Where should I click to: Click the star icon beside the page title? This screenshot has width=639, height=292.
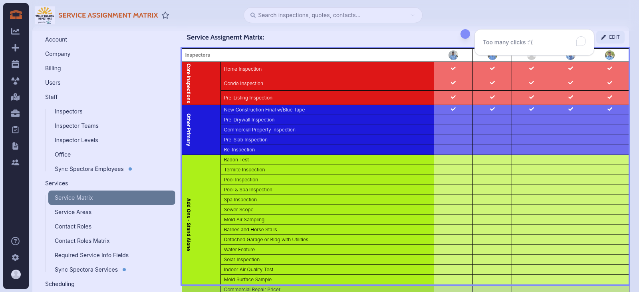165,15
